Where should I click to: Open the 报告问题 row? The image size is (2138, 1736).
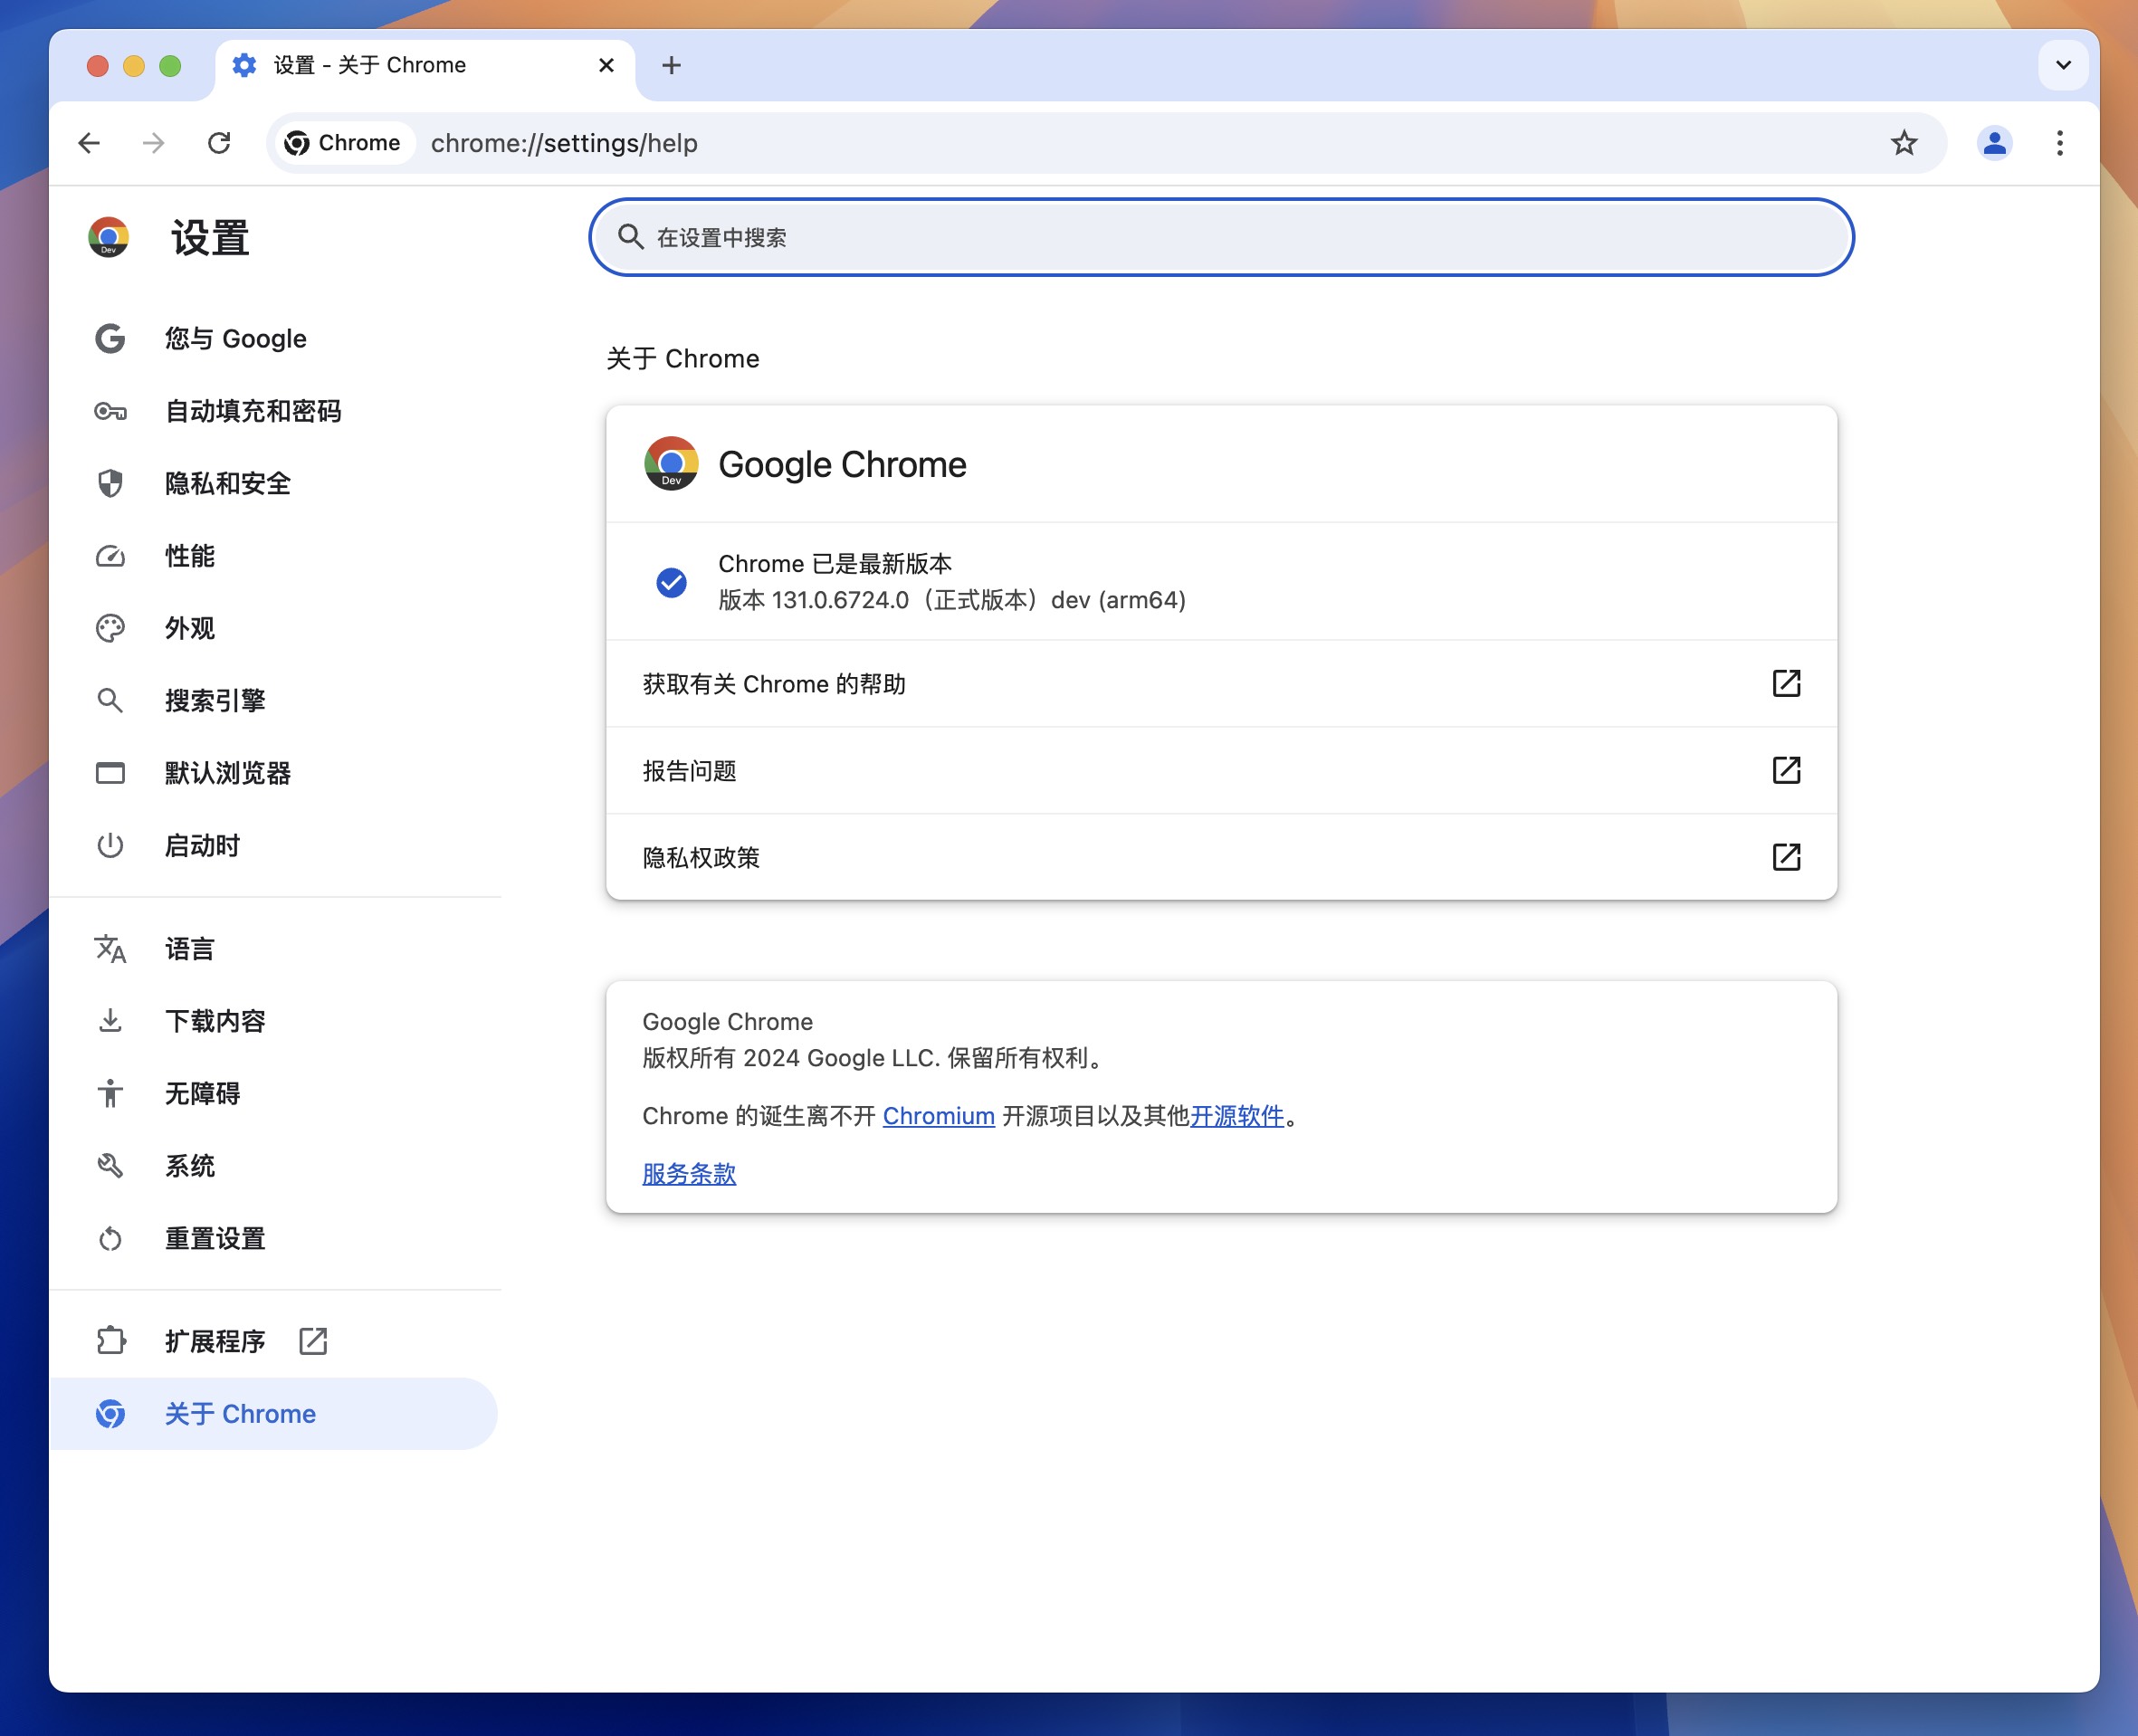[x=1221, y=771]
